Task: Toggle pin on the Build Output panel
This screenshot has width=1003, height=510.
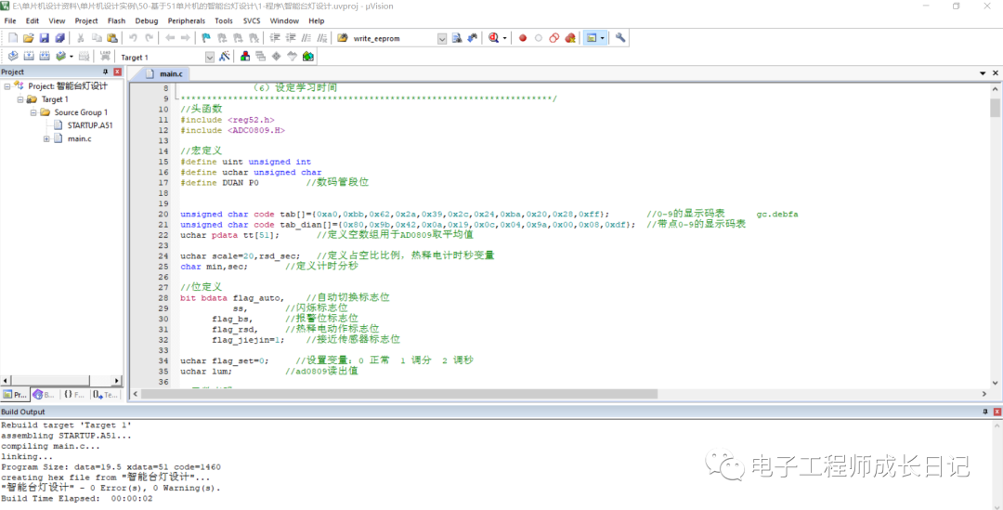Action: click(984, 412)
